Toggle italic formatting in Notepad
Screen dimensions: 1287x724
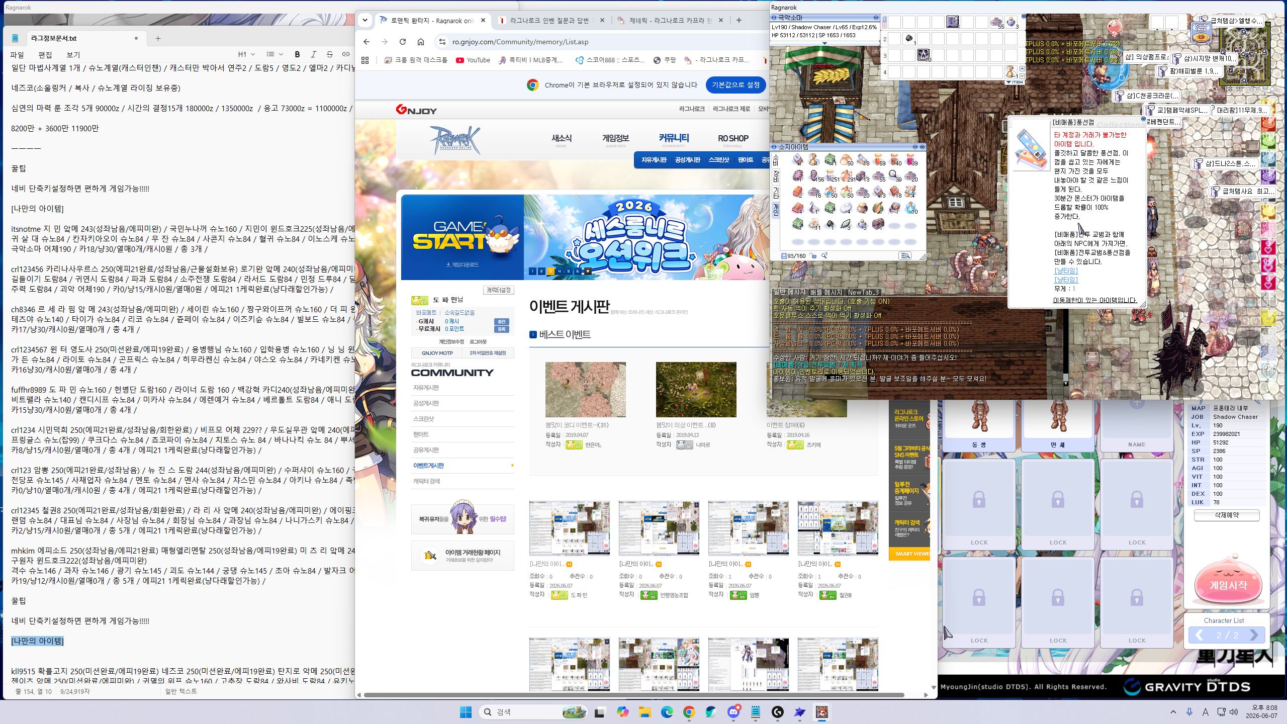click(x=314, y=54)
